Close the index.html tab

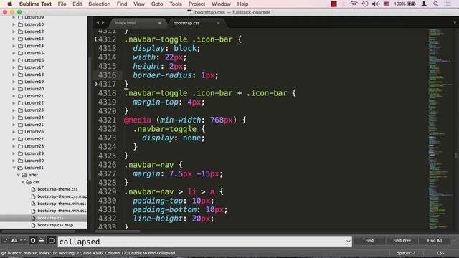[159, 23]
